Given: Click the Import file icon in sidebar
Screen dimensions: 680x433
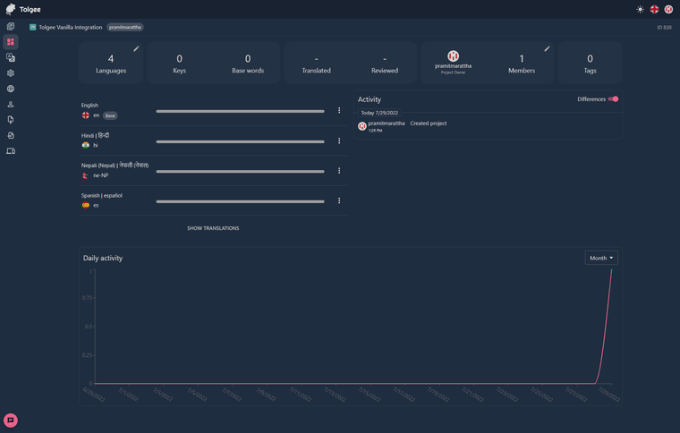Looking at the screenshot, I should tap(11, 120).
